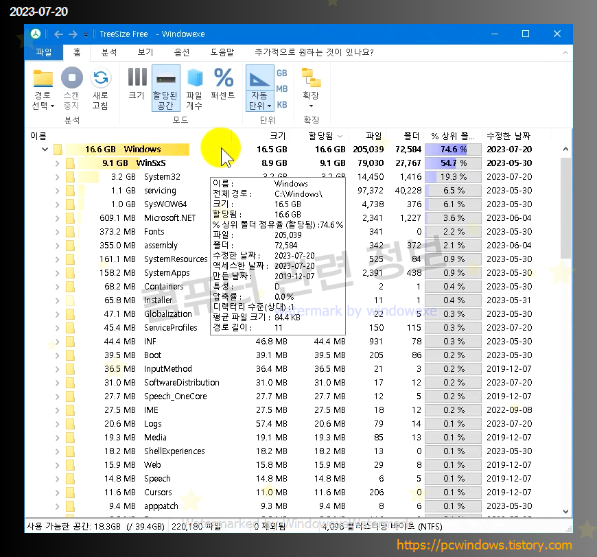This screenshot has width=597, height=557.
Task: Click the 74.6 % bar for Windows
Action: (x=453, y=150)
